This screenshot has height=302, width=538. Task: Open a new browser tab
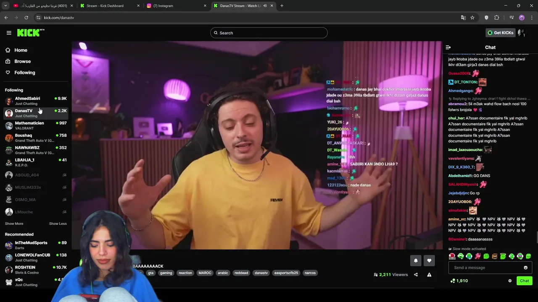tap(282, 6)
